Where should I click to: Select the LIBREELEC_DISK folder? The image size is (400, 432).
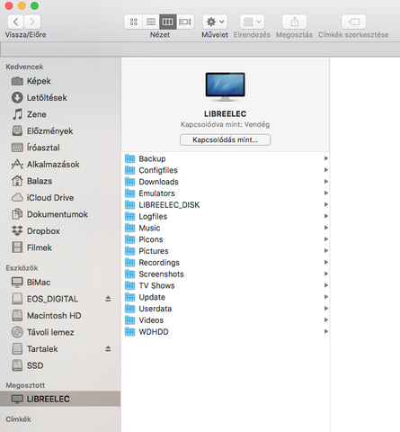tap(226, 204)
